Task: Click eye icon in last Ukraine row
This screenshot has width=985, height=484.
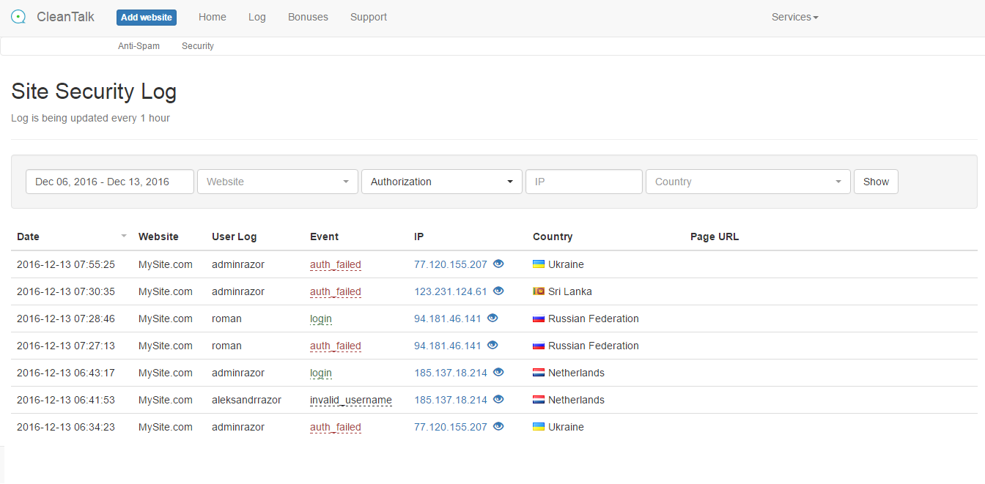Action: coord(498,426)
